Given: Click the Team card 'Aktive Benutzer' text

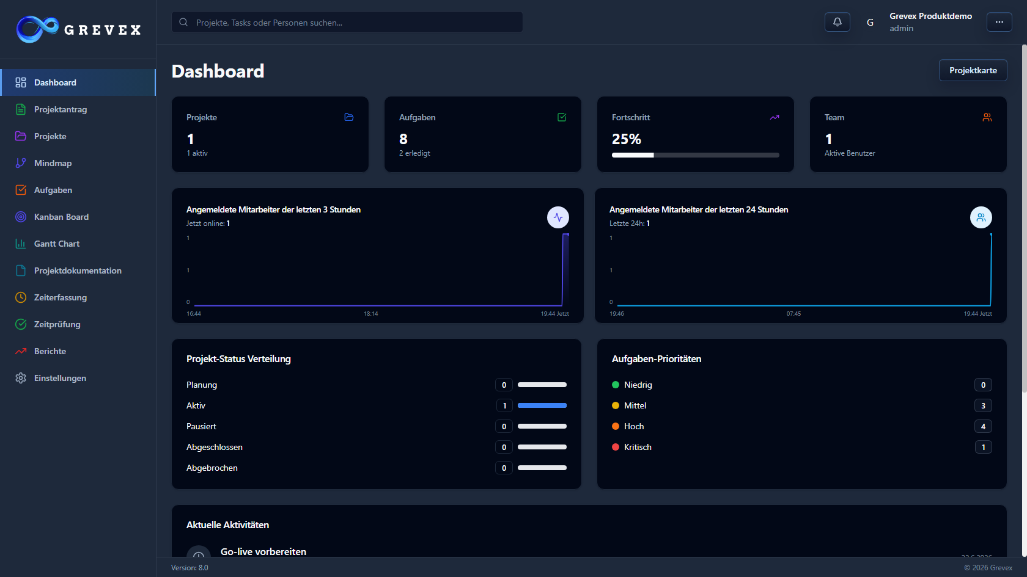Looking at the screenshot, I should (850, 153).
